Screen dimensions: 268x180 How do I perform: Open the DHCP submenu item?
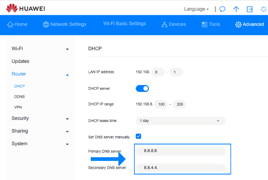point(19,86)
